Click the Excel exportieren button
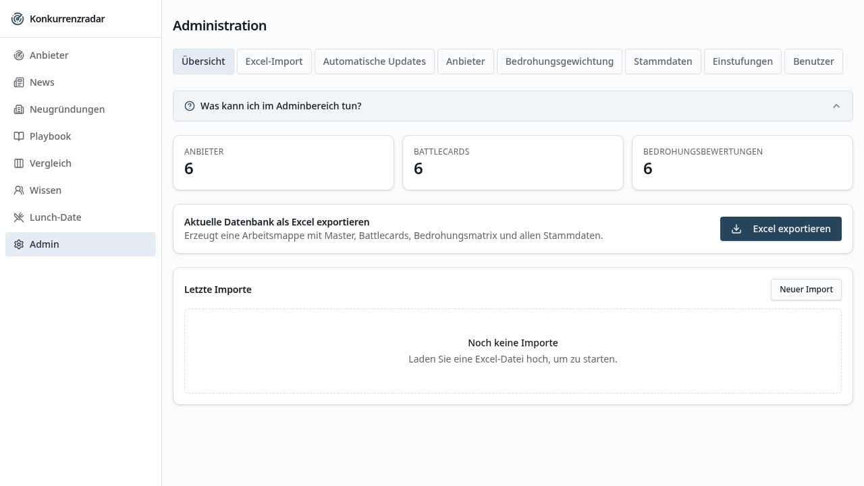The width and height of the screenshot is (864, 486). [781, 229]
